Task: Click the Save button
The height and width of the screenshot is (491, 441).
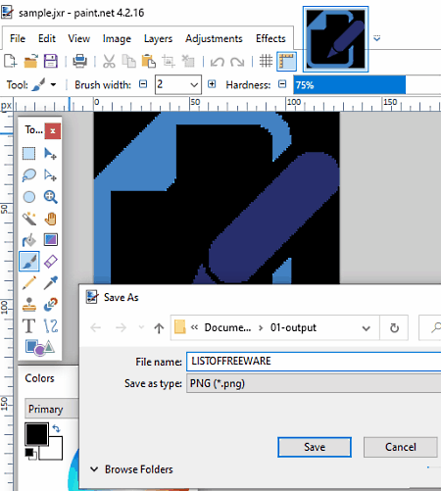Action: (315, 447)
